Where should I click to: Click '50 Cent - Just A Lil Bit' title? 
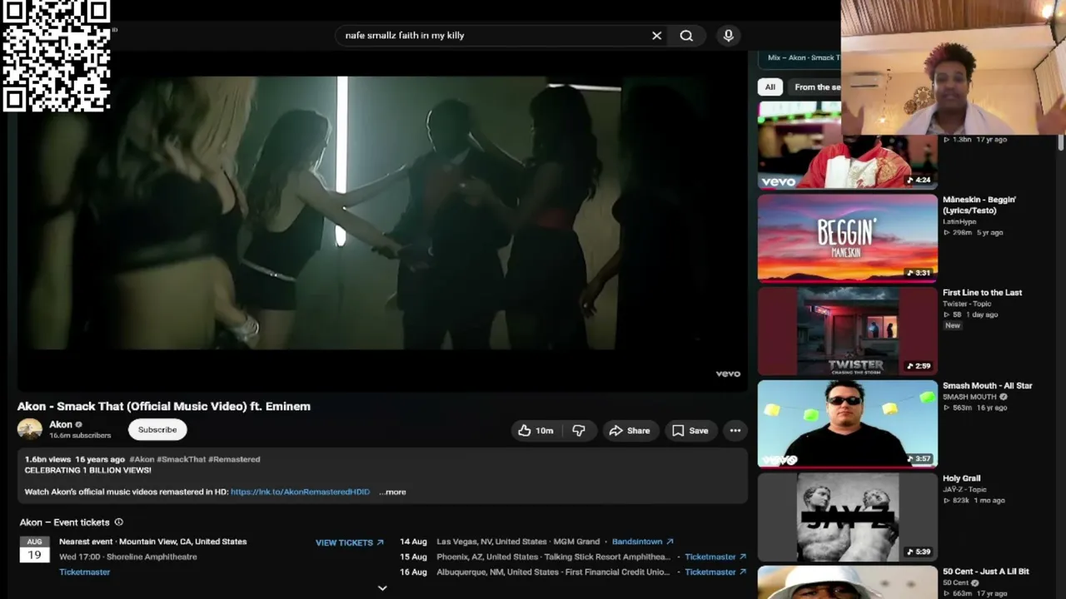986,572
